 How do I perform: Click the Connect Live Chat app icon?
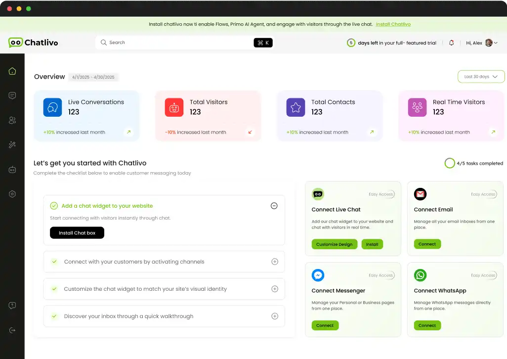(318, 194)
